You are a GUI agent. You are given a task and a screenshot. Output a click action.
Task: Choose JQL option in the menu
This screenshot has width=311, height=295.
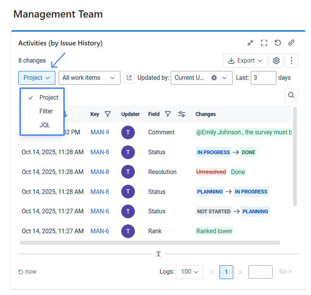pyautogui.click(x=45, y=125)
